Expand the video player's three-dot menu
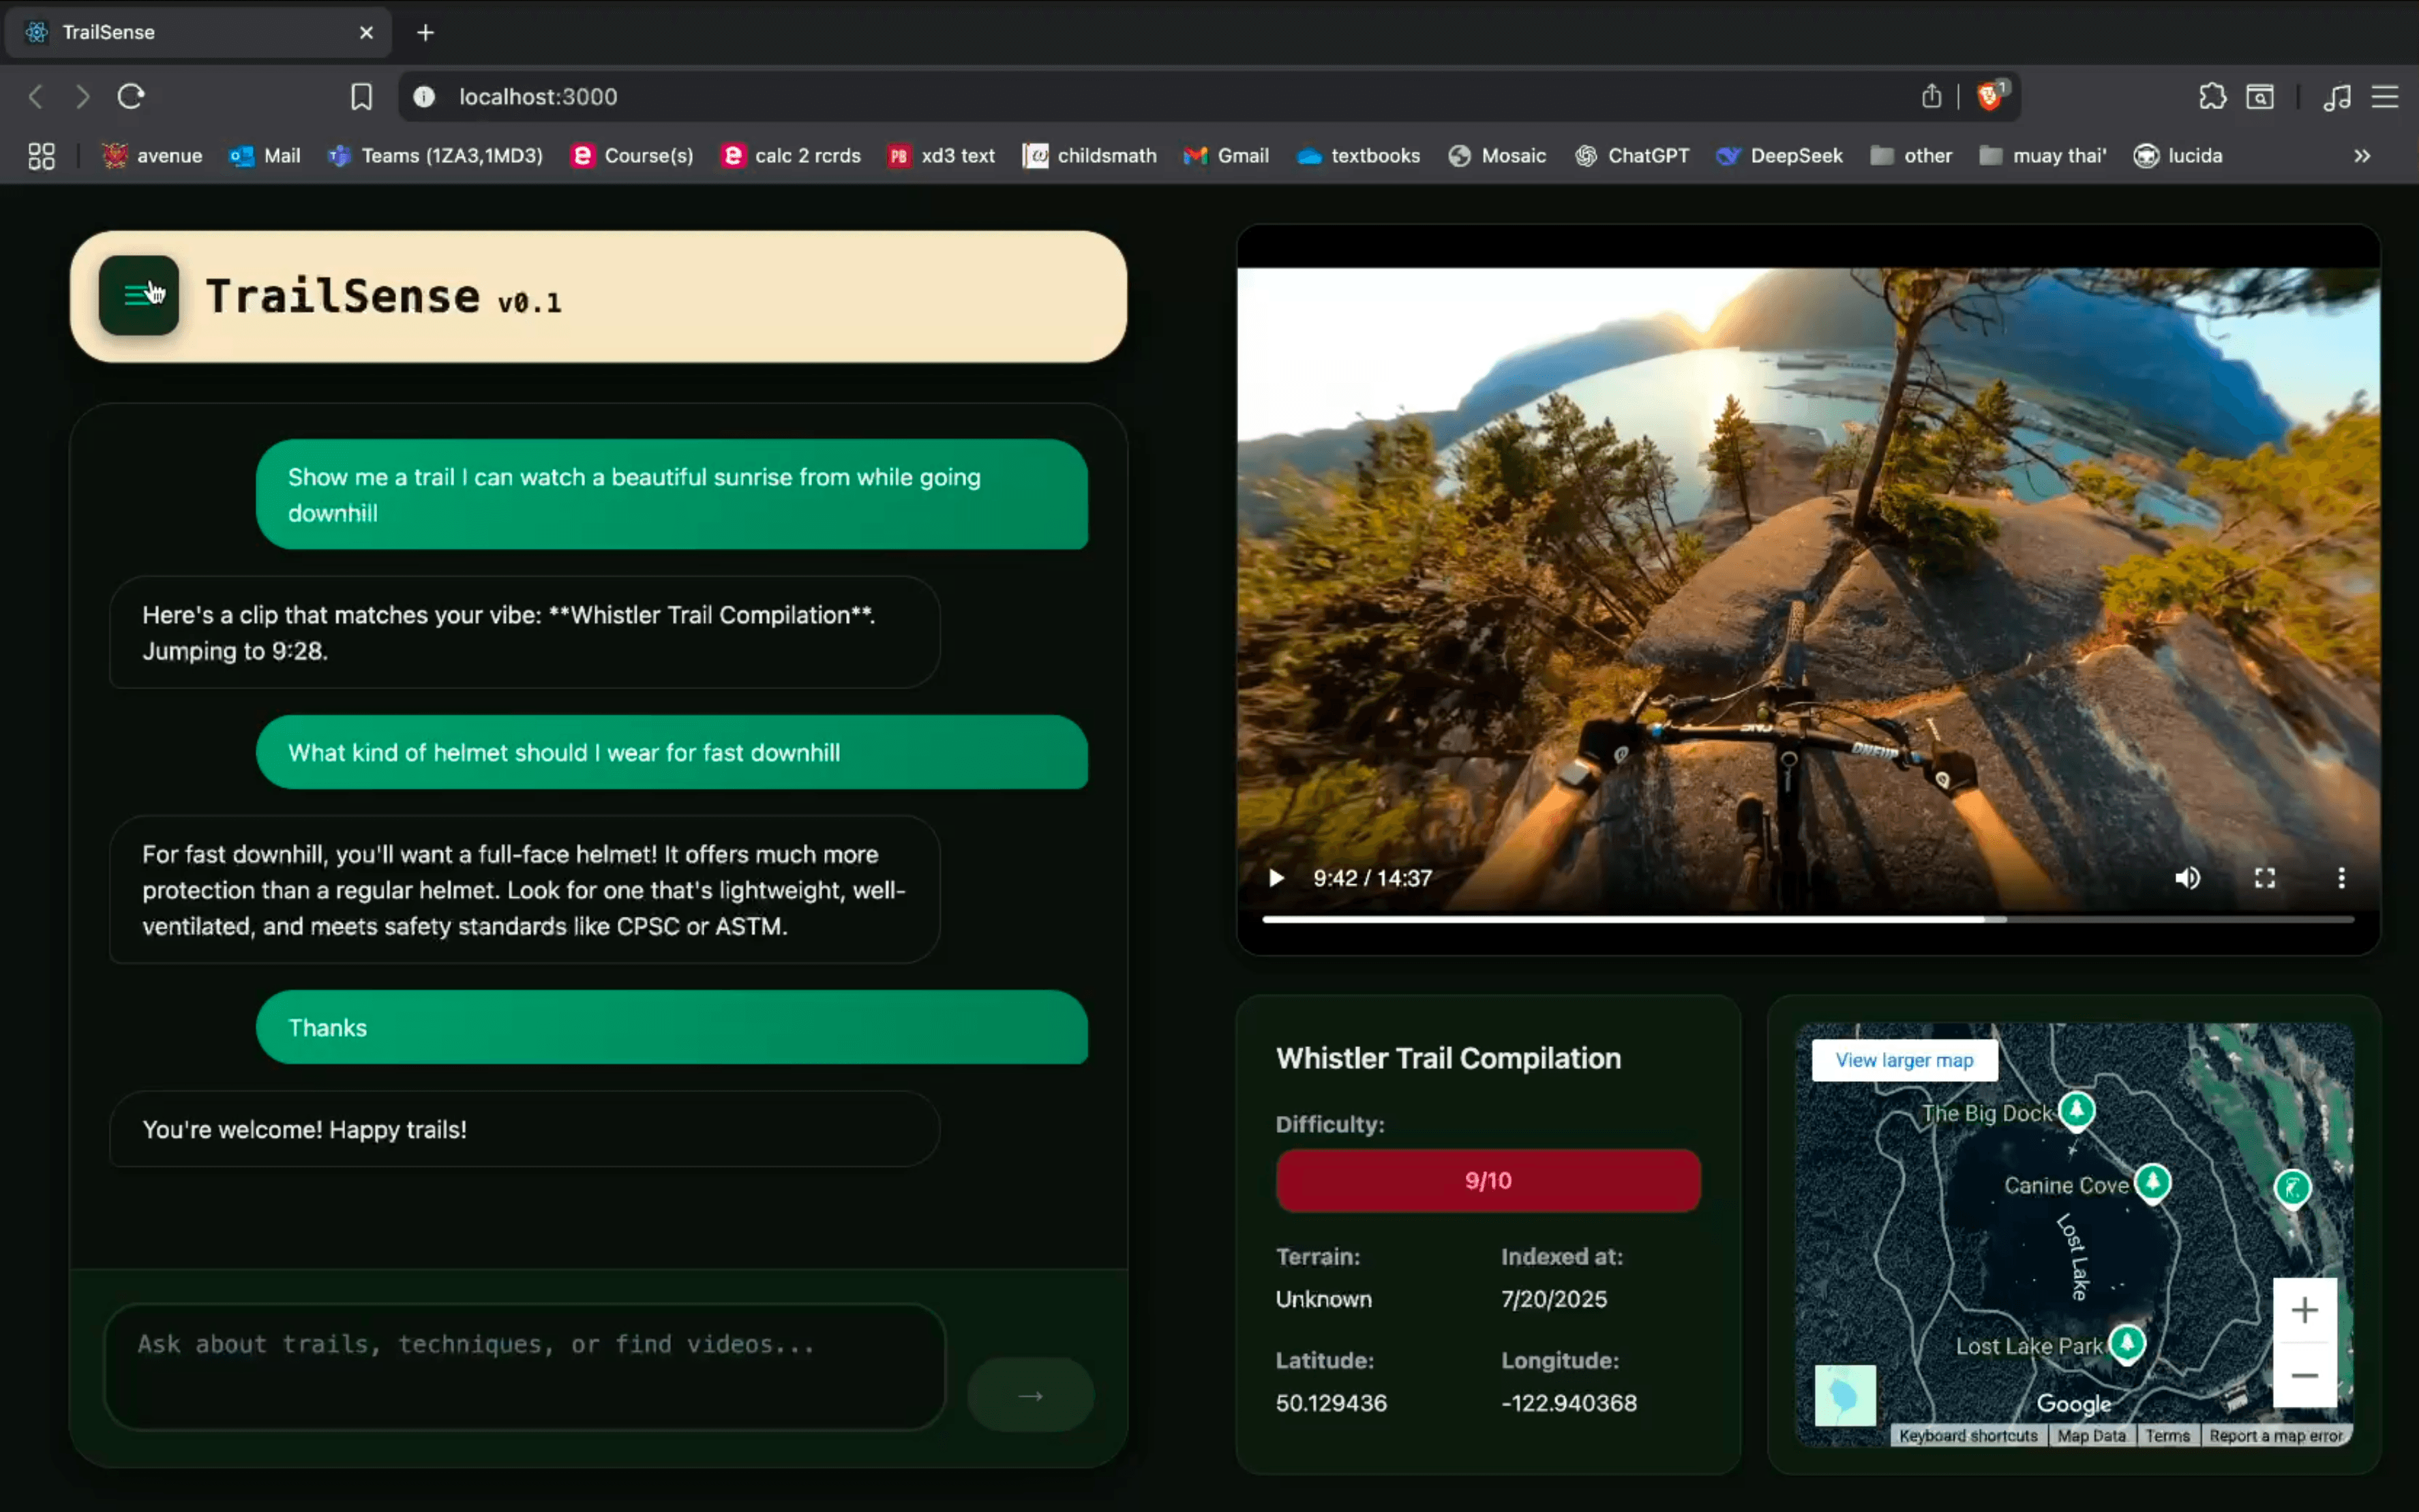 (x=2341, y=878)
